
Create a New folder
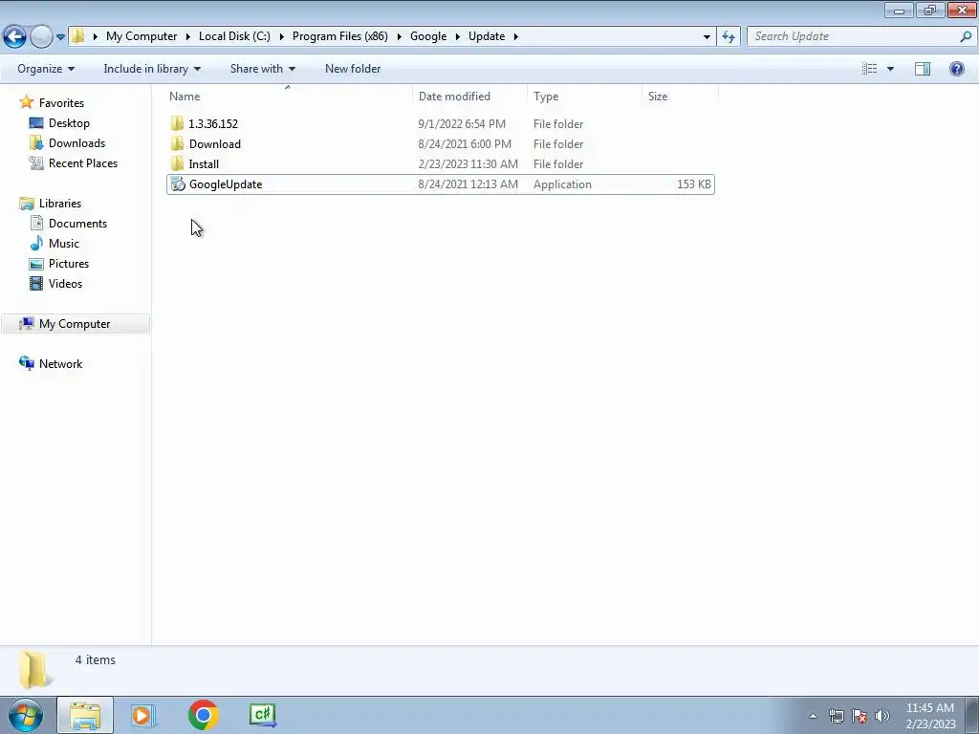353,69
